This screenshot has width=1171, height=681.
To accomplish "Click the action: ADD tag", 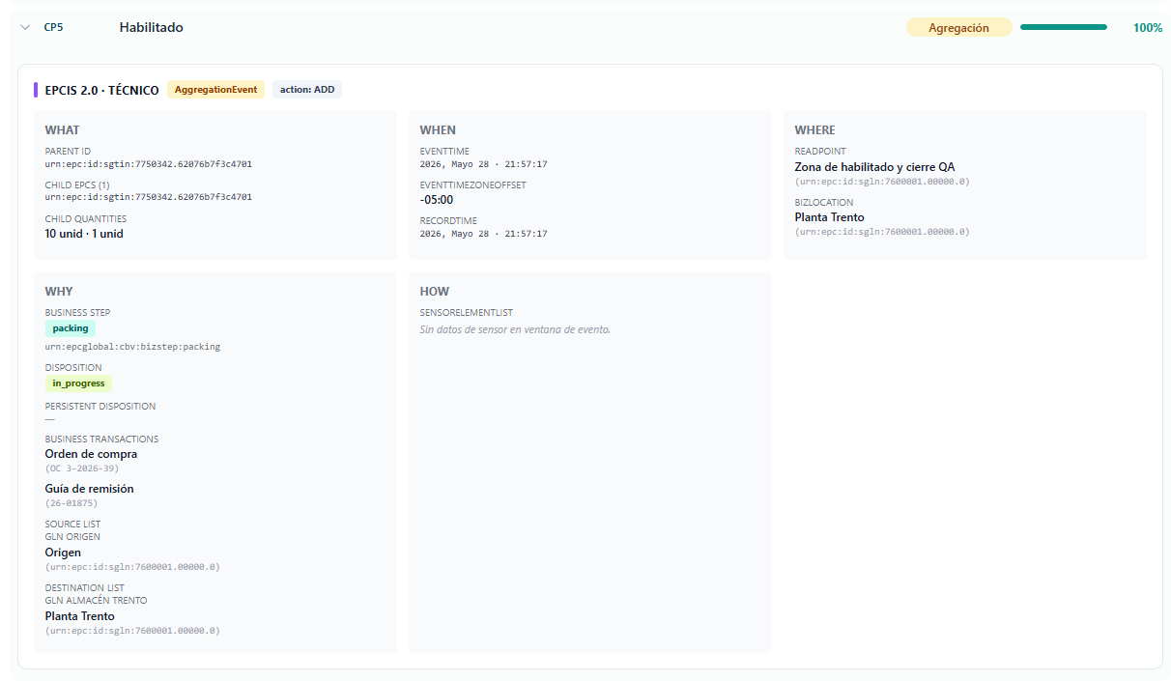I will [307, 90].
